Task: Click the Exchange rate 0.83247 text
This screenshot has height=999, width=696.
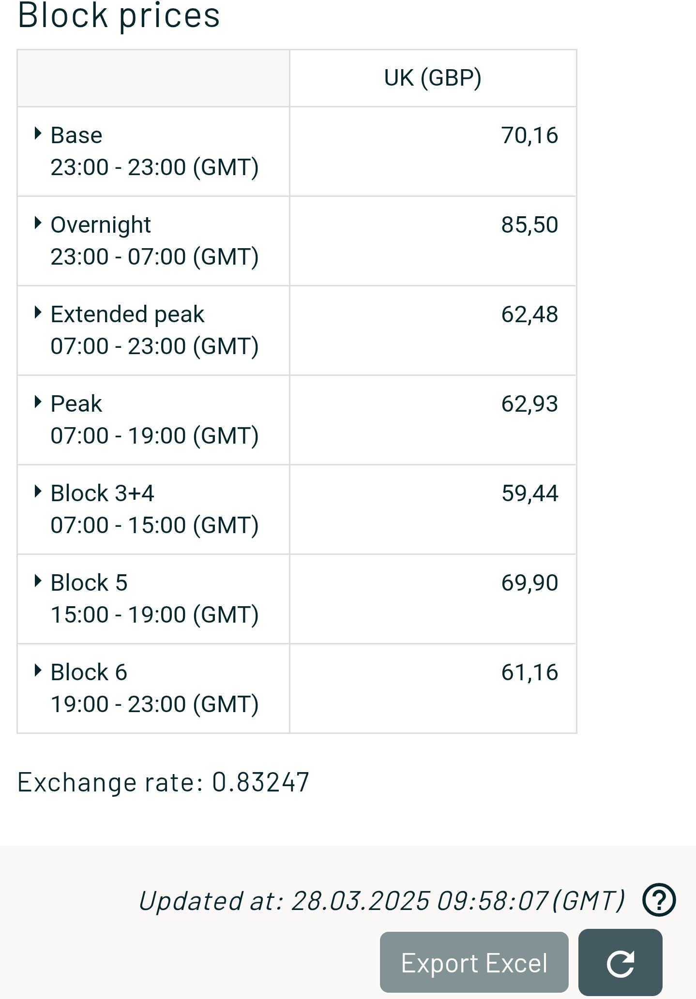Action: pos(163,782)
